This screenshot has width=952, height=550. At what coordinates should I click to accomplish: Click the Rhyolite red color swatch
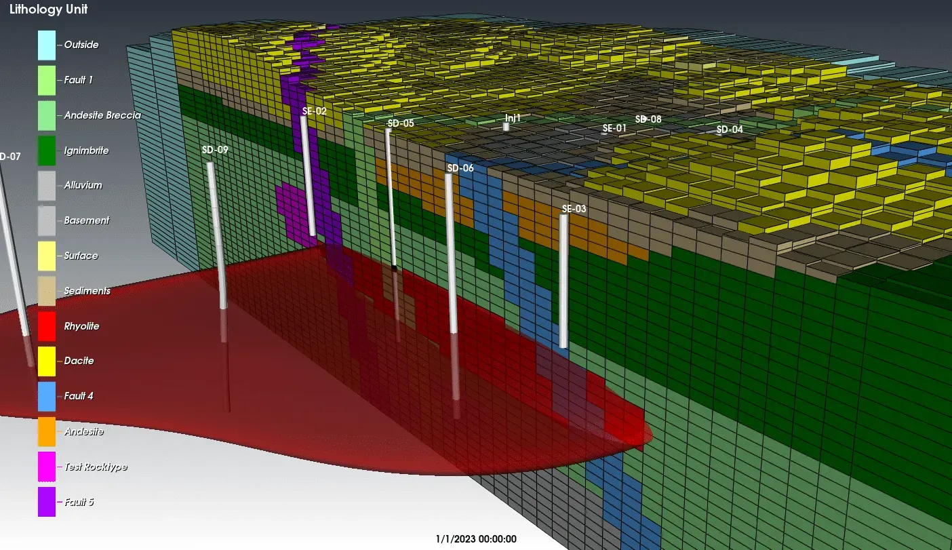(47, 326)
